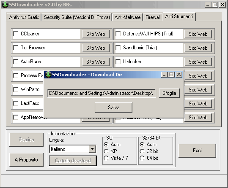Select the Sandboxie (Trial) checkbox
This screenshot has height=188, width=228.
point(118,48)
